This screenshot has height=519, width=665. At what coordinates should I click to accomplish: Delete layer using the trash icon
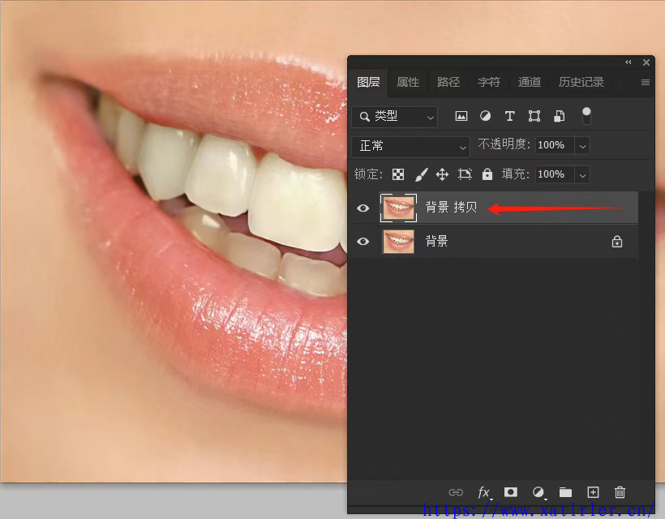point(620,492)
